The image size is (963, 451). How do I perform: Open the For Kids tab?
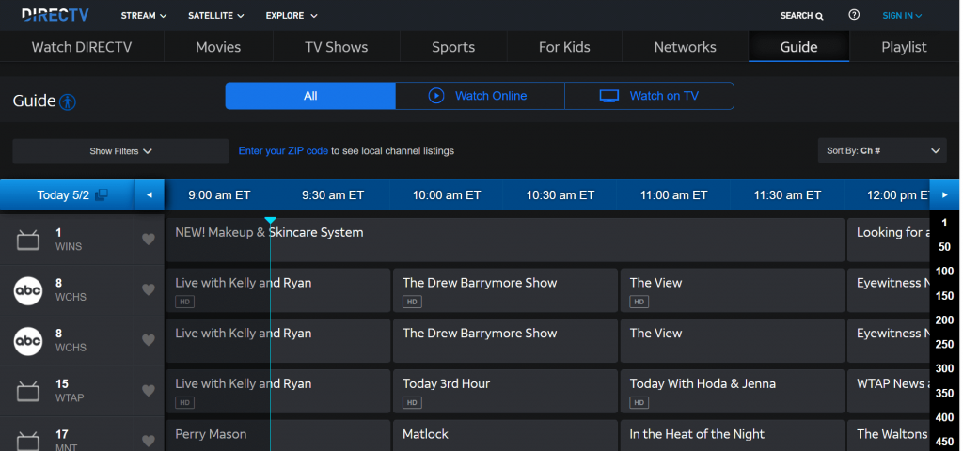[x=564, y=47]
